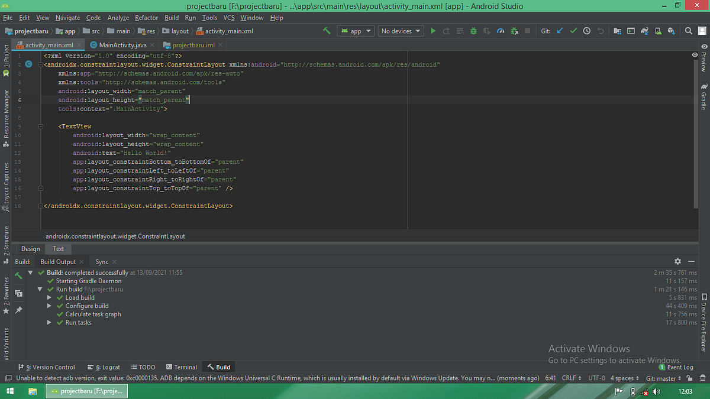Screen dimensions: 710x399
Task: Open the volume control in the system tray
Action: [x=656, y=391]
